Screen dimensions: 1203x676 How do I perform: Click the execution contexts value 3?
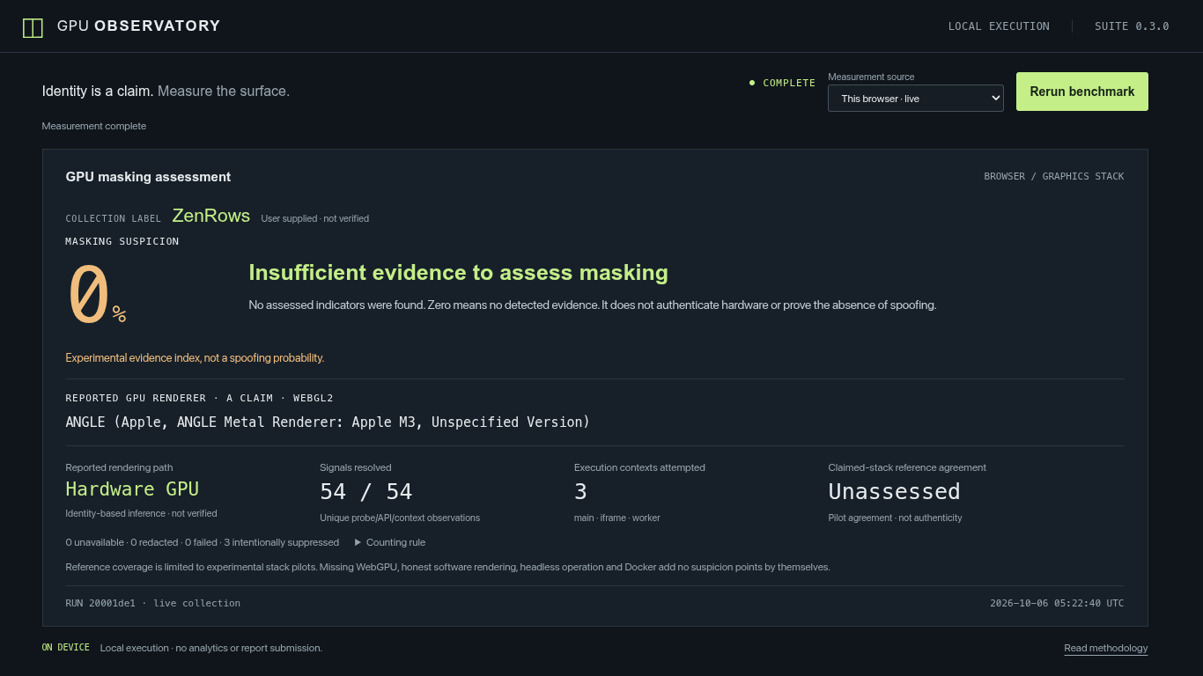pyautogui.click(x=580, y=492)
